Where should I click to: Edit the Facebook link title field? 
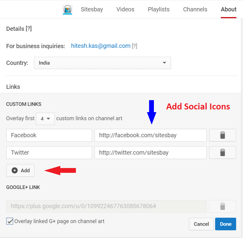point(49,135)
